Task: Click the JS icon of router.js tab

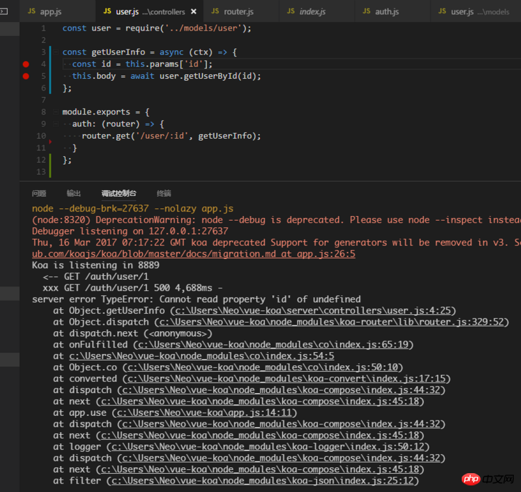Action: click(216, 12)
